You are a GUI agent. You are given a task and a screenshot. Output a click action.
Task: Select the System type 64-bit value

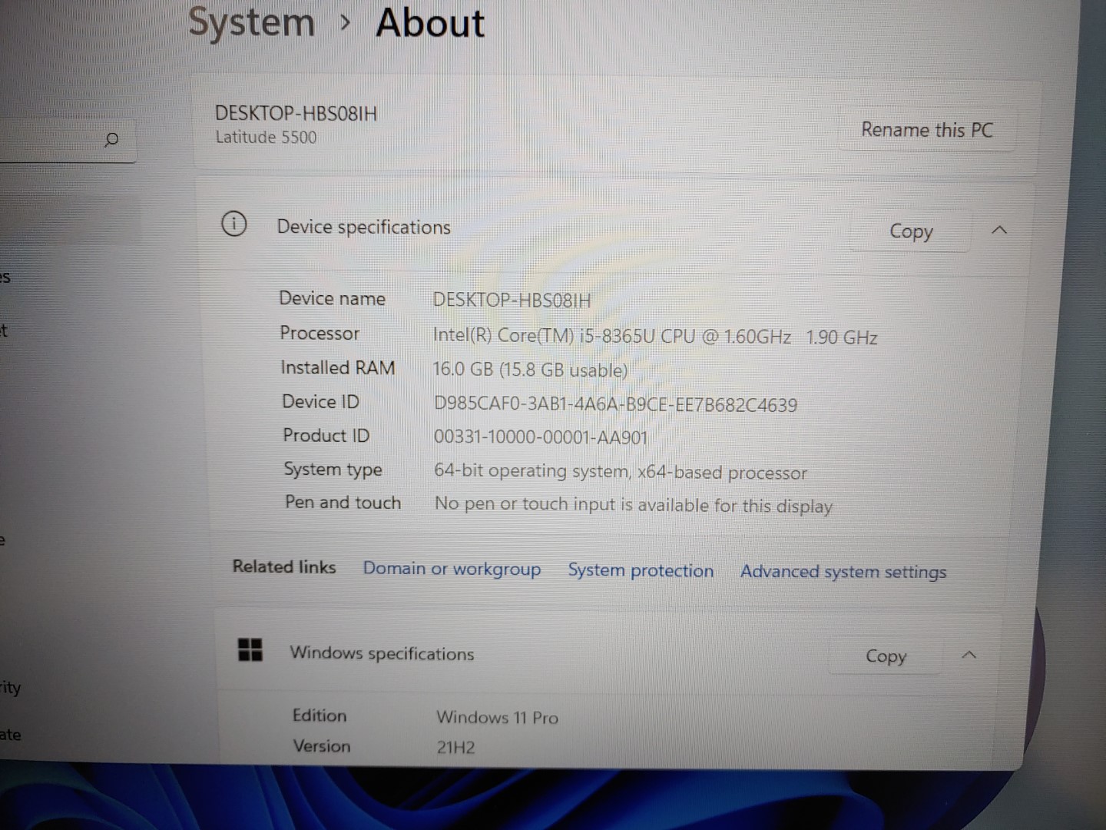point(621,471)
